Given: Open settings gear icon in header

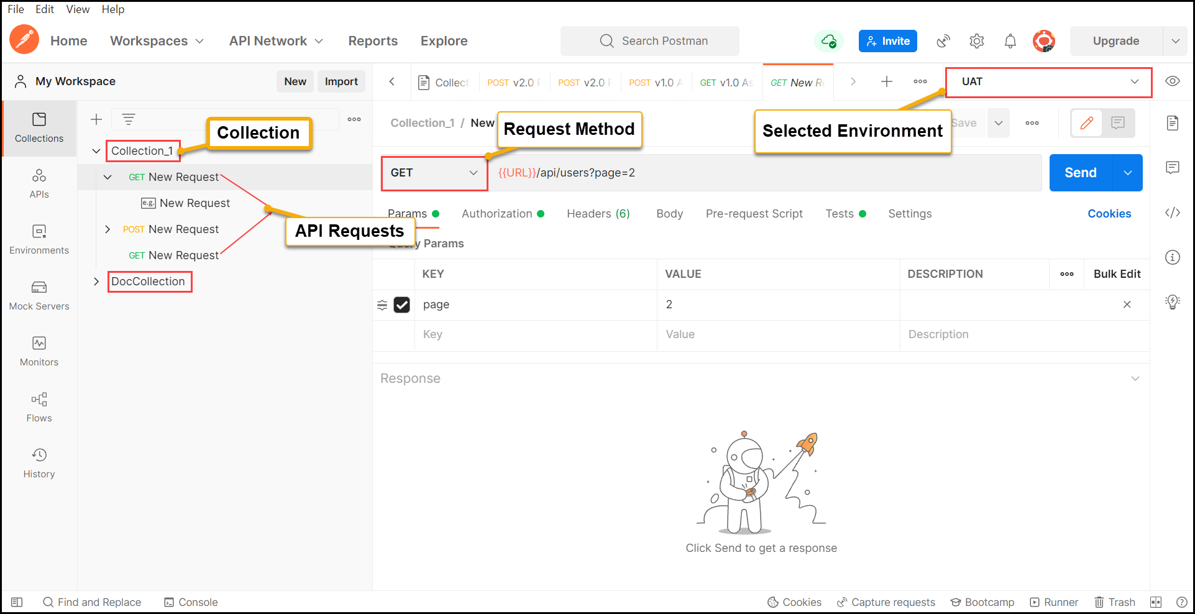Looking at the screenshot, I should [x=977, y=41].
